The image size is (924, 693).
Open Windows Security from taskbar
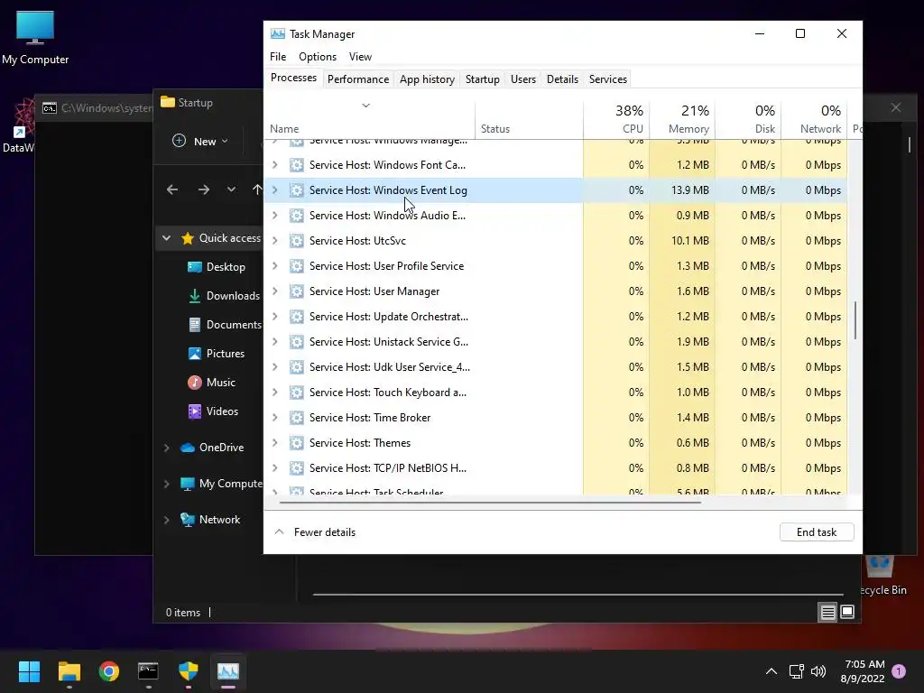click(x=188, y=671)
